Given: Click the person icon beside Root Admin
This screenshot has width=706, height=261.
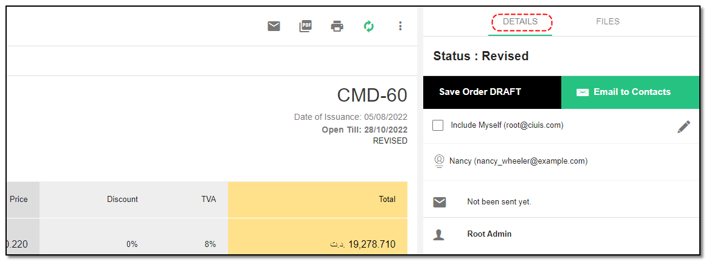Looking at the screenshot, I should point(439,234).
